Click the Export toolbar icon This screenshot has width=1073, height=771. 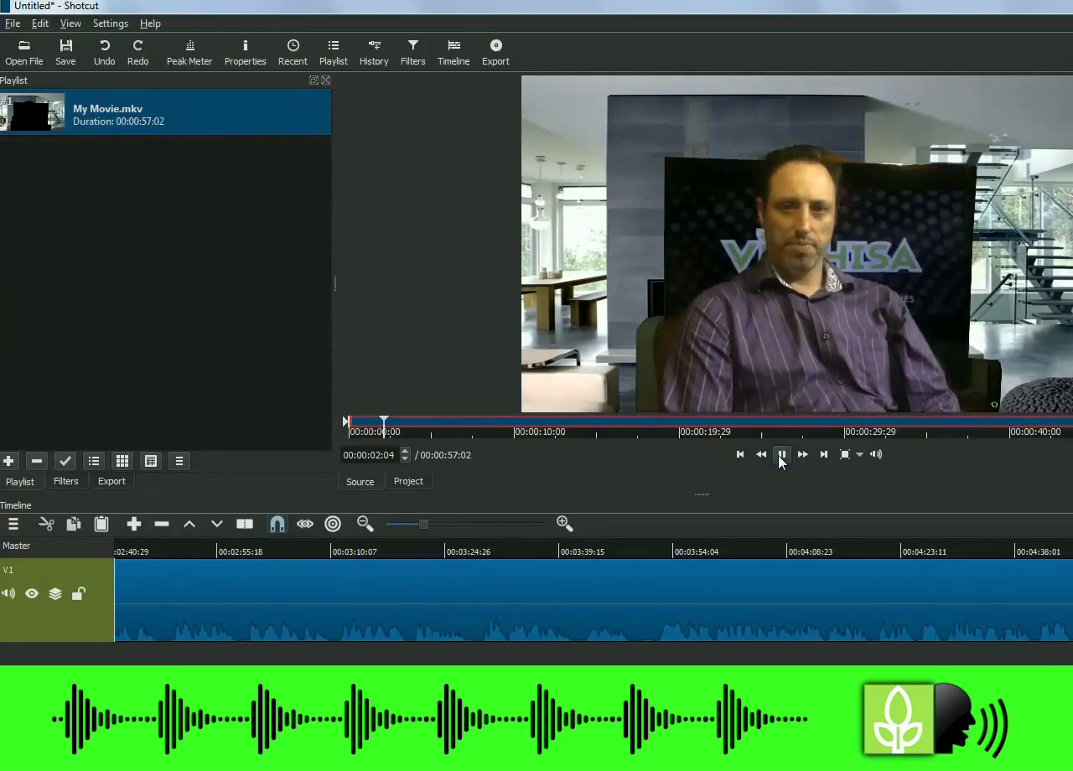[x=495, y=52]
